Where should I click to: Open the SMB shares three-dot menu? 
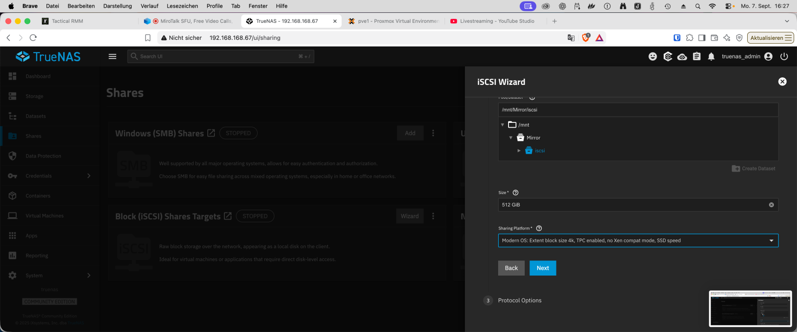433,133
